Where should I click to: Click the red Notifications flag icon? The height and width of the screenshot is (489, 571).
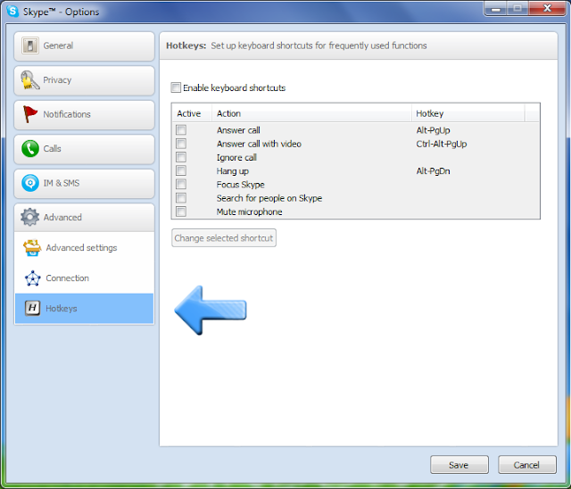[x=29, y=114]
